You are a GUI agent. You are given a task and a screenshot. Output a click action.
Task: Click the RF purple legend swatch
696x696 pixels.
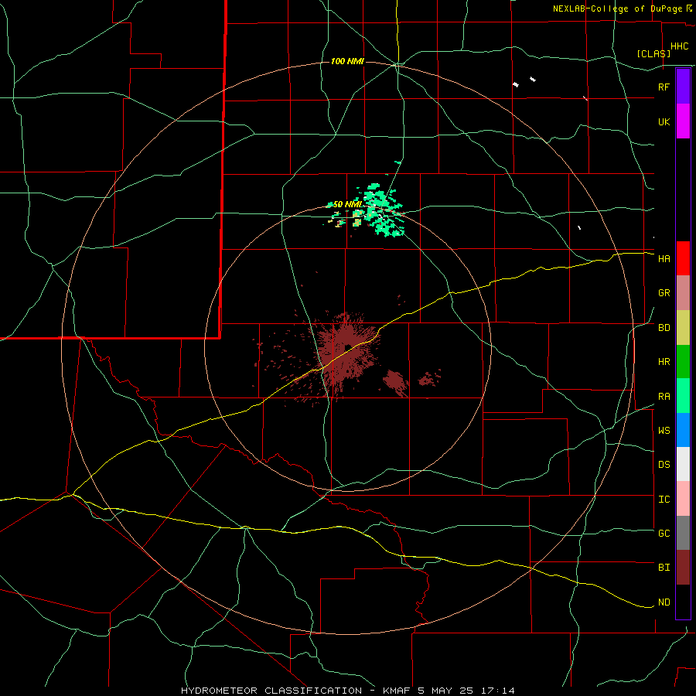(683, 87)
